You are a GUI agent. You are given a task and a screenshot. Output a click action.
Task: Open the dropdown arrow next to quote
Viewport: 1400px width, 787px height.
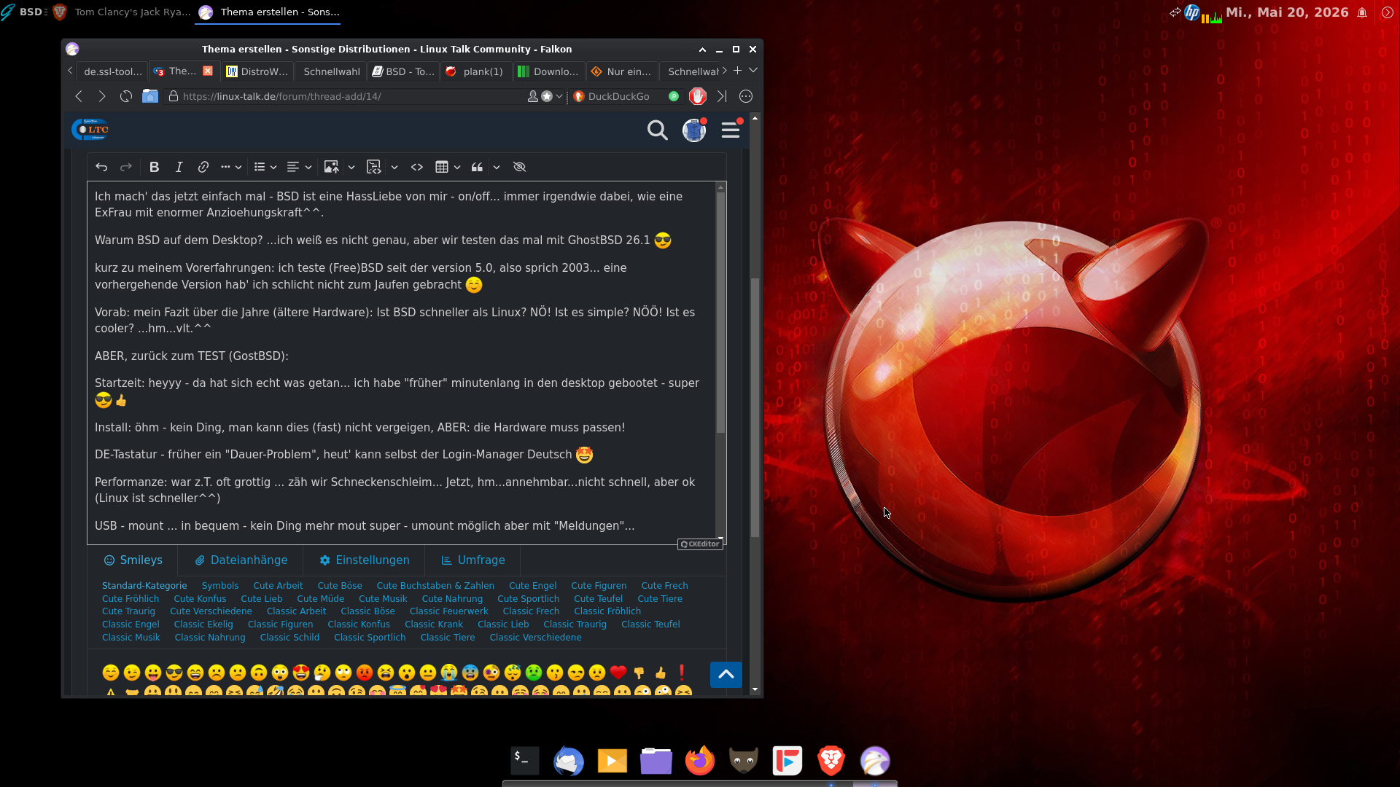click(497, 167)
